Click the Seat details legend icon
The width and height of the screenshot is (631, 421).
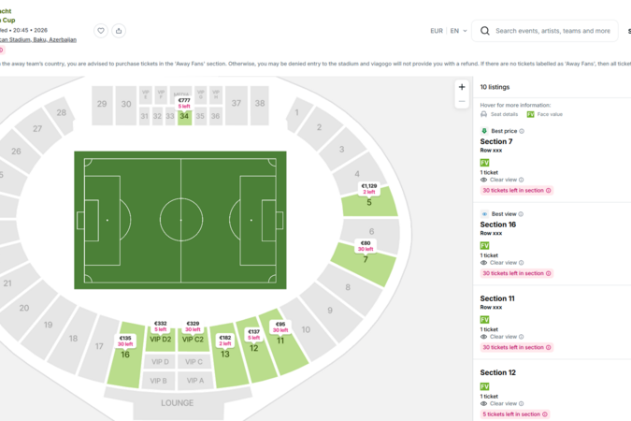pyautogui.click(x=484, y=114)
